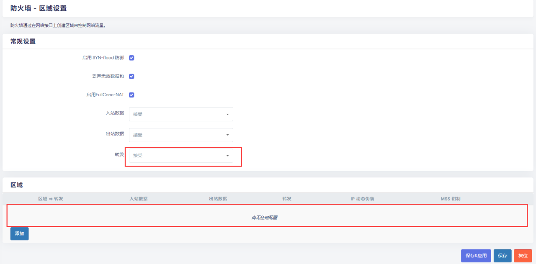Click the 常规设置 section heading

point(23,41)
